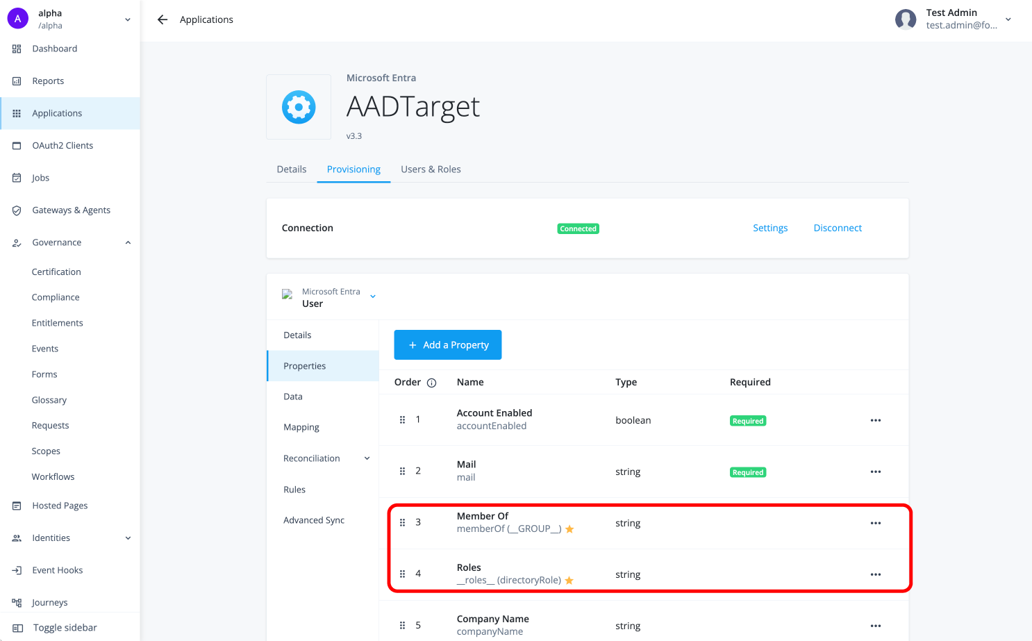Click the Disconnect link
Screen dimensions: 1032x641
point(838,228)
